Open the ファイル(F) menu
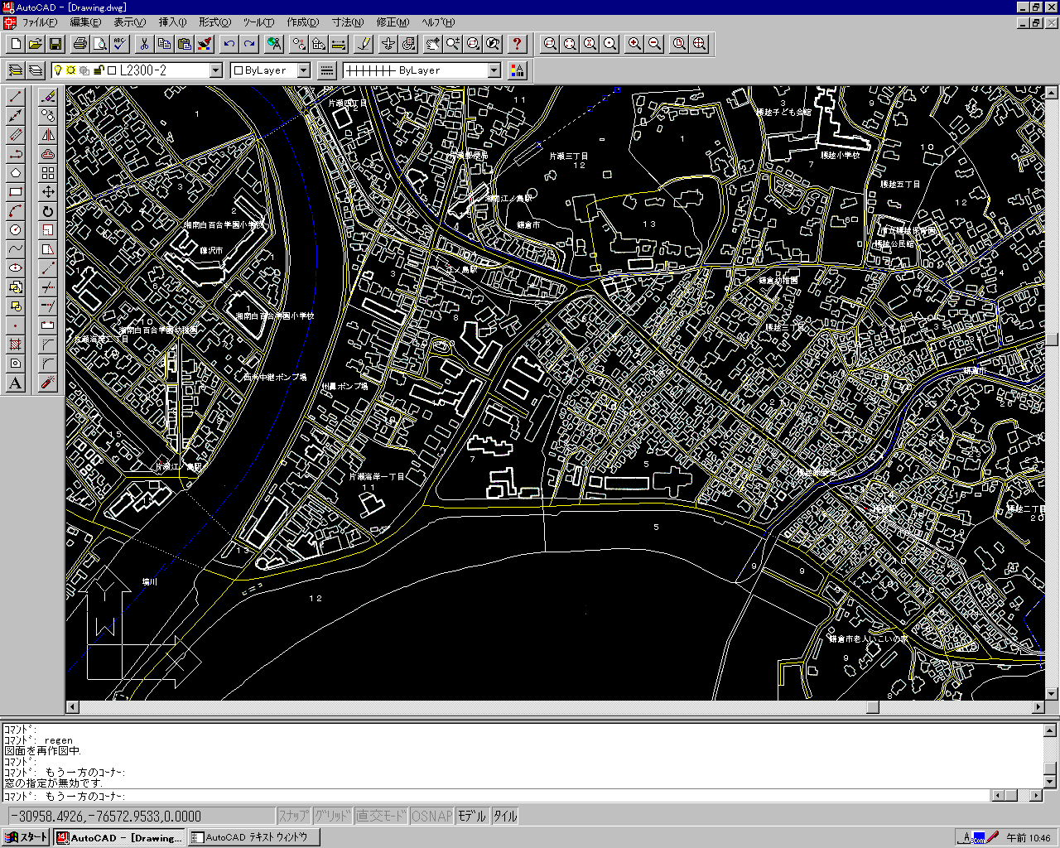The width and height of the screenshot is (1060, 848). pyautogui.click(x=39, y=22)
